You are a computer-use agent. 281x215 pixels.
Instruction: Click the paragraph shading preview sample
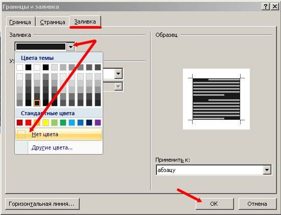click(x=216, y=99)
